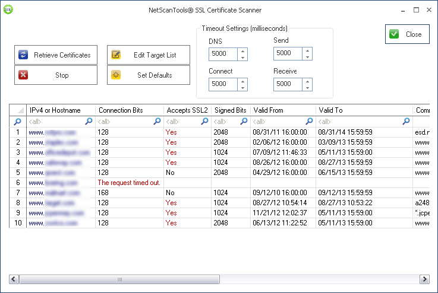Click Valid From '08/31/11 16:00:00' cell

[x=283, y=132]
